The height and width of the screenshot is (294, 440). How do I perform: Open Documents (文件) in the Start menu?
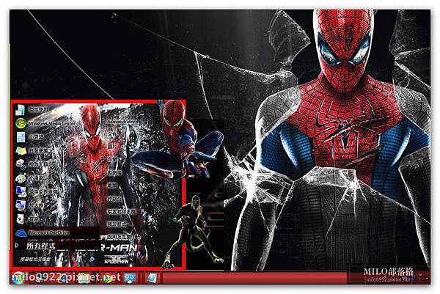coord(112,135)
